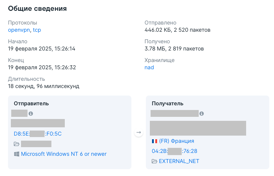
Task: Click the redacted recipient hostname block
Action: [198, 128]
